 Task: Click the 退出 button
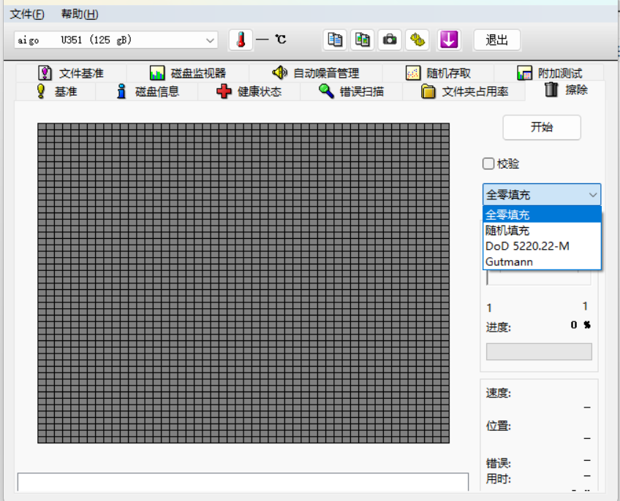tap(496, 40)
